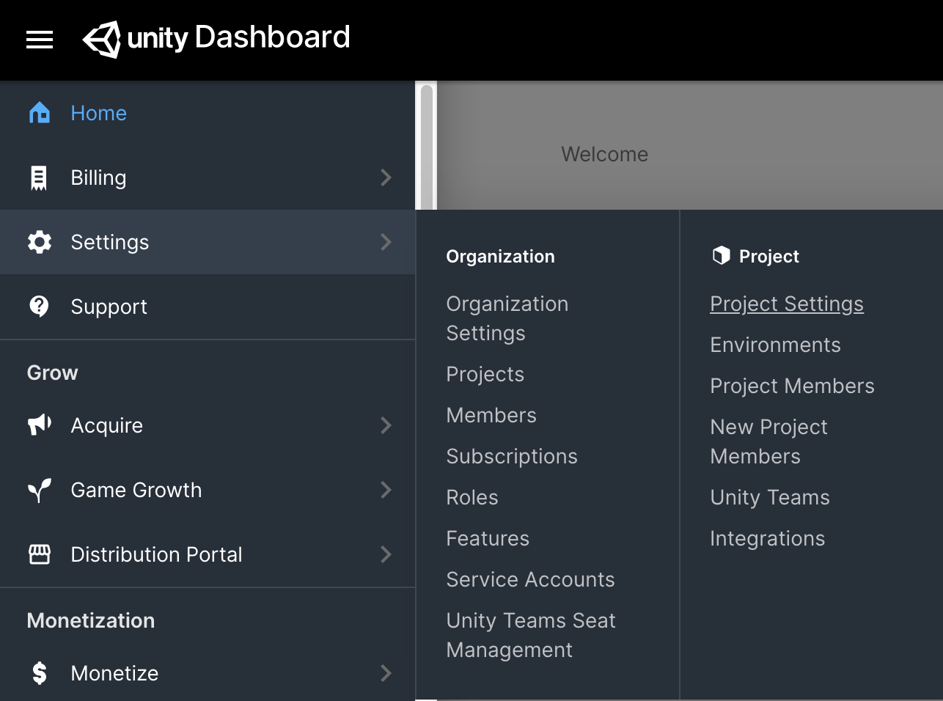Viewport: 943px width, 701px height.
Task: Select Game Growth menu item
Action: (208, 490)
